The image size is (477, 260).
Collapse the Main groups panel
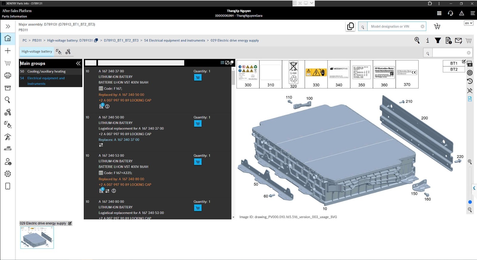coord(78,63)
